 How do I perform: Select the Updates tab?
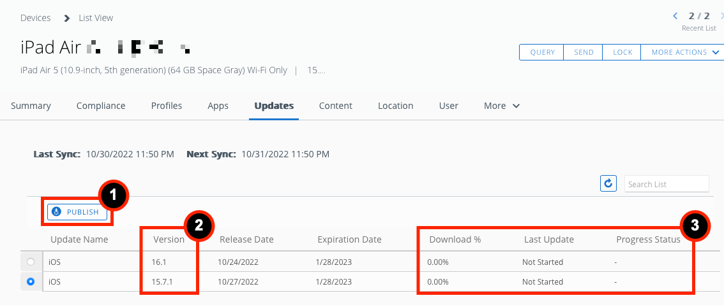[274, 106]
